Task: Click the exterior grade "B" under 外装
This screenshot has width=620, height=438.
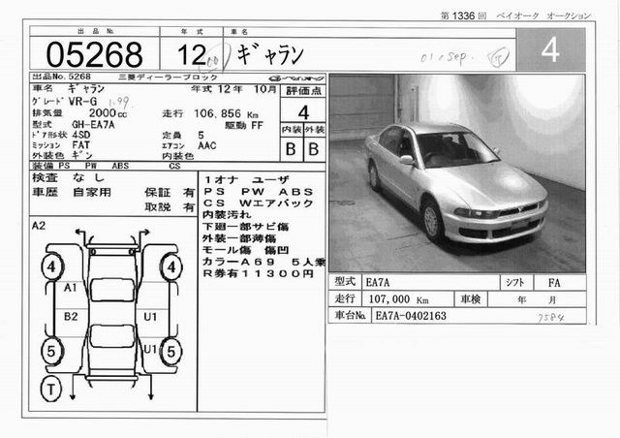Action: [314, 149]
